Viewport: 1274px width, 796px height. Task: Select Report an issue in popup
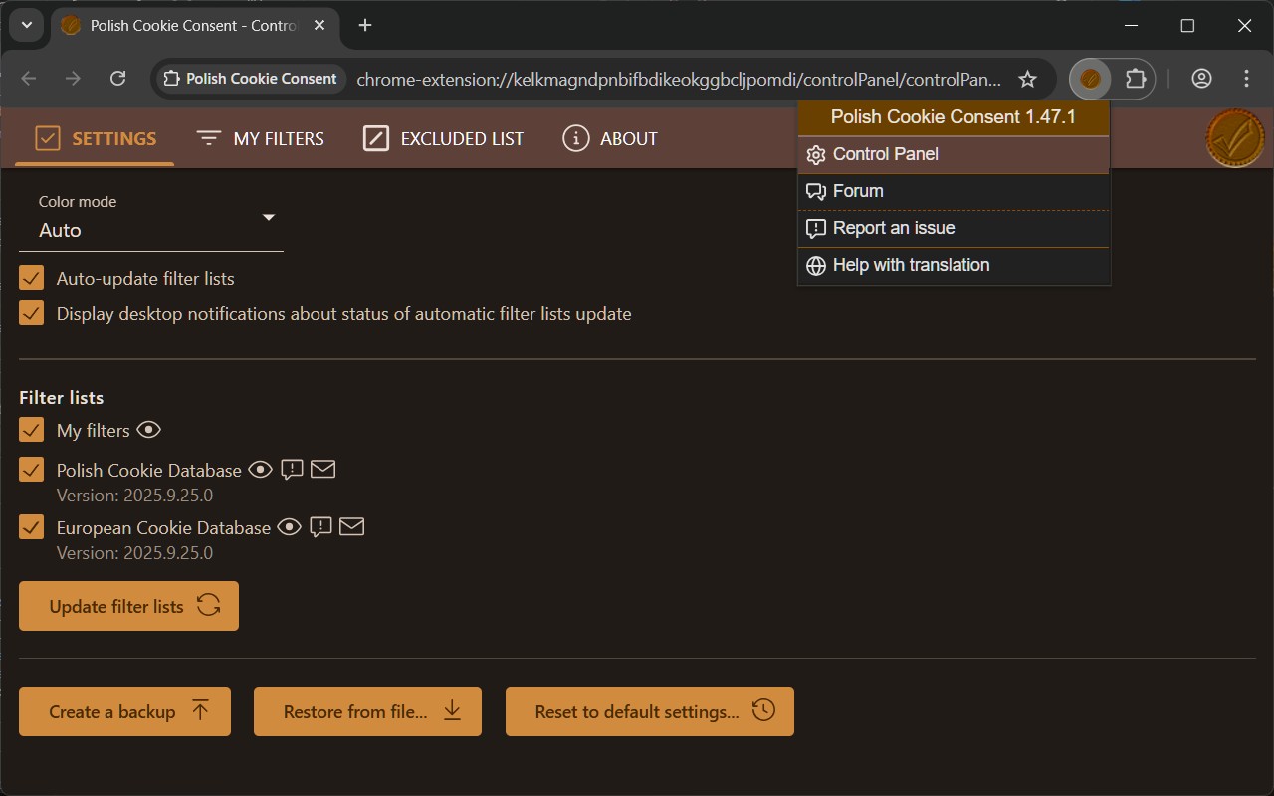pyautogui.click(x=954, y=228)
